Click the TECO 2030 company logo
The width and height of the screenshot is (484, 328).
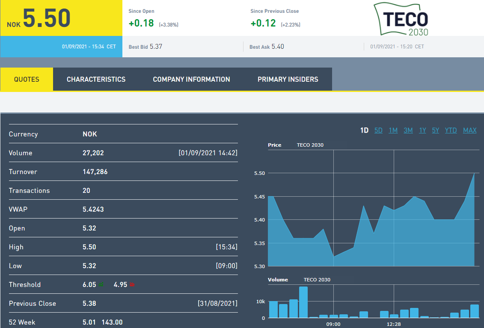point(401,19)
